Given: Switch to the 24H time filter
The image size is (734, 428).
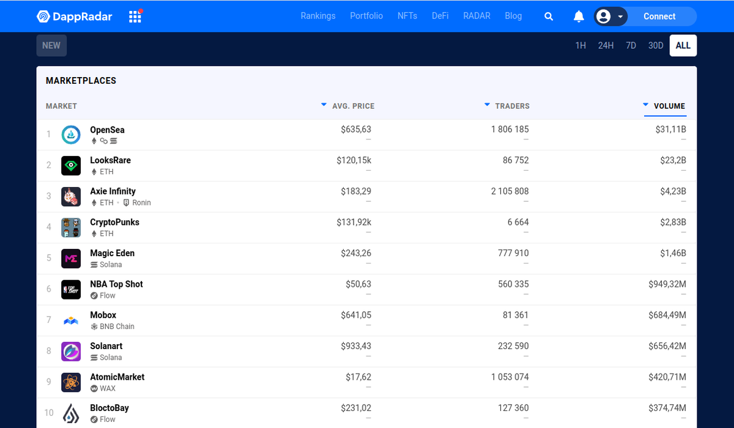Looking at the screenshot, I should pos(606,45).
